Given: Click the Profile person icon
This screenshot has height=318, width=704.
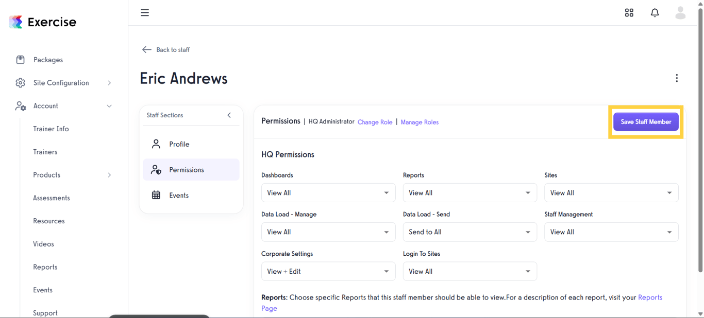Looking at the screenshot, I should coord(156,144).
